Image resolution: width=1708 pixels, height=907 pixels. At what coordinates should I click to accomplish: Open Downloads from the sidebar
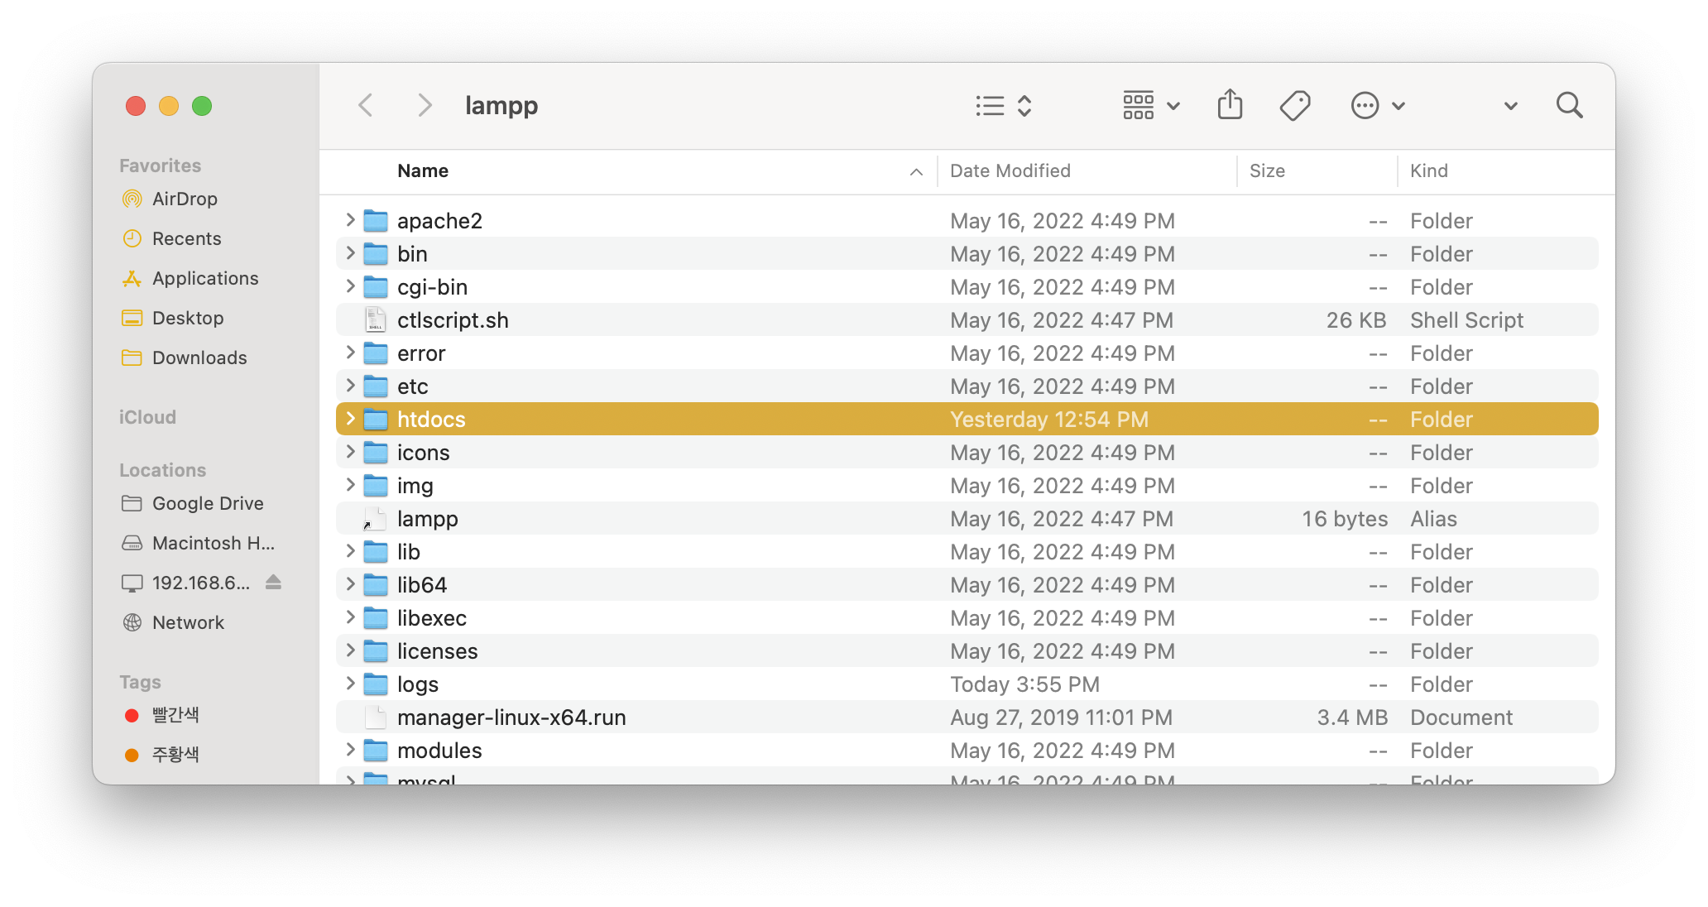coord(199,358)
